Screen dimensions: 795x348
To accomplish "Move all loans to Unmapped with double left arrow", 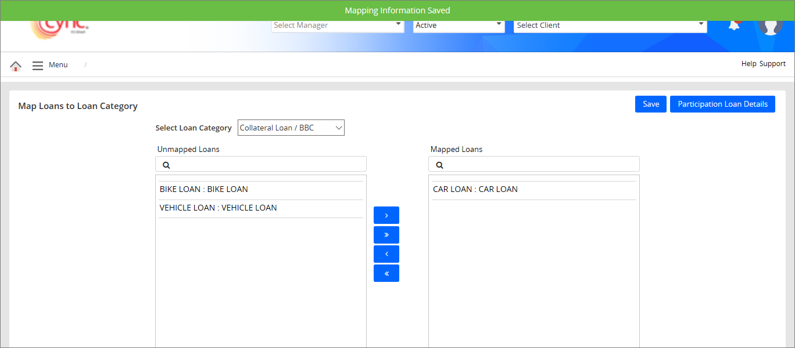I will coord(386,273).
